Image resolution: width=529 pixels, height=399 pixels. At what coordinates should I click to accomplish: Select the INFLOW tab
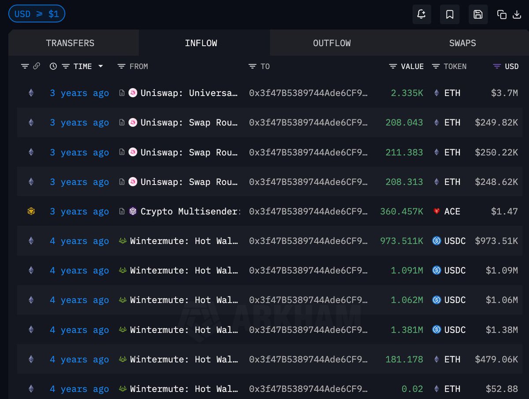201,43
